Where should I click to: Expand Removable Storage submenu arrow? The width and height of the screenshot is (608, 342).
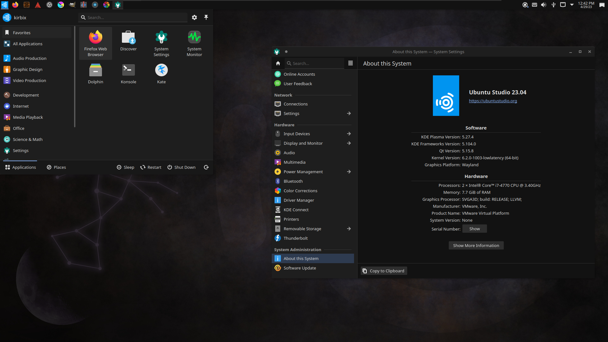pyautogui.click(x=349, y=229)
